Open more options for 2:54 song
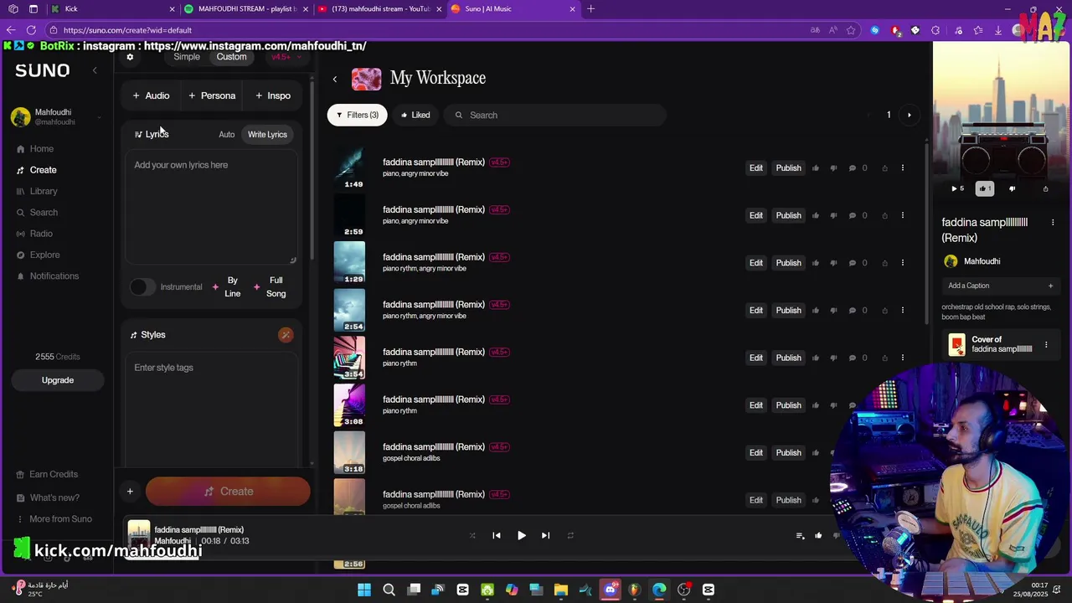1072x603 pixels. tap(902, 311)
